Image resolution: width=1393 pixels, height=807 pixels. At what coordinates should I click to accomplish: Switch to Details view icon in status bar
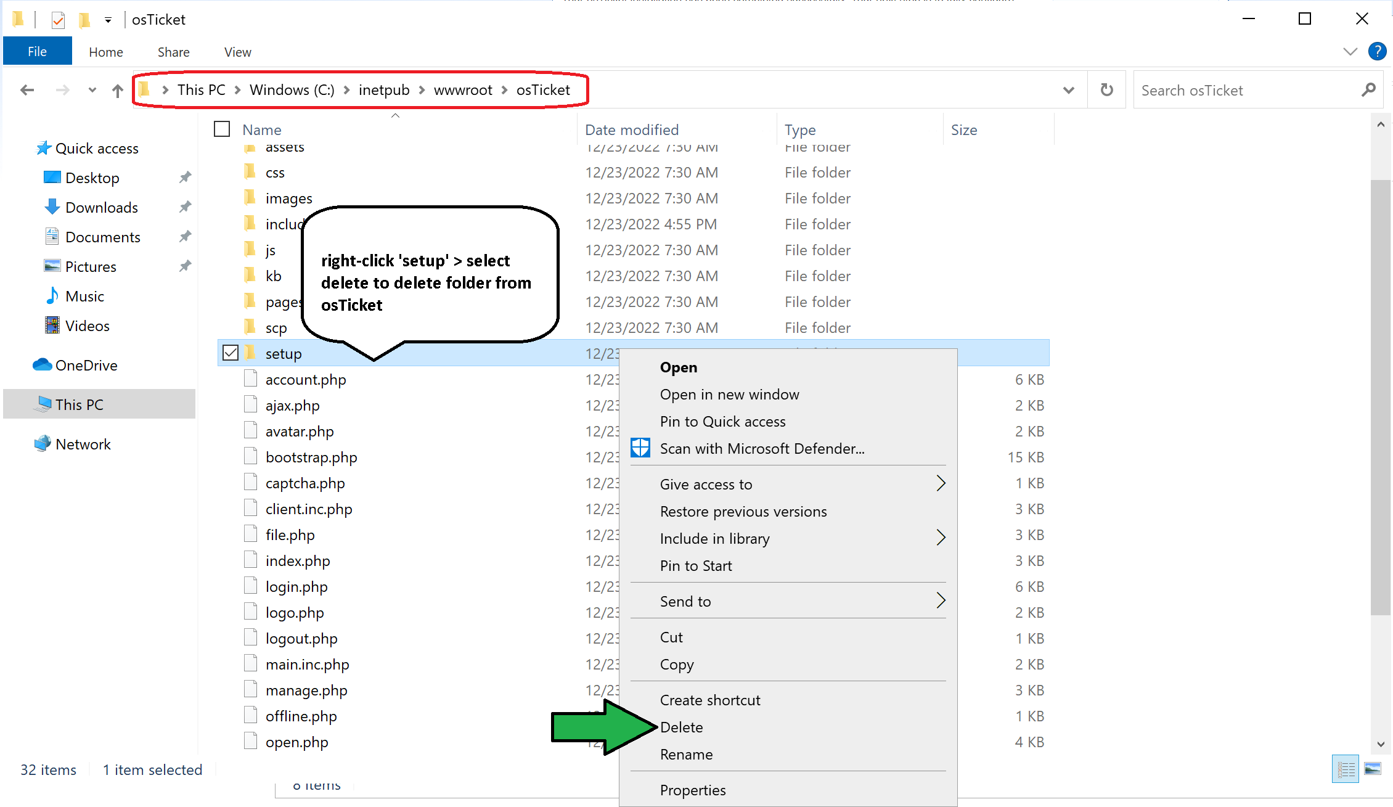[x=1346, y=769]
